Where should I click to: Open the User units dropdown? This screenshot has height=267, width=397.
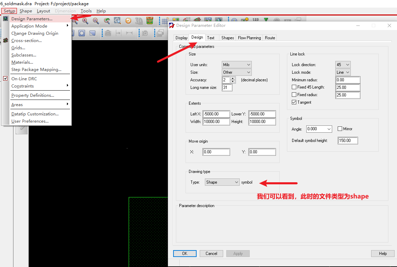pos(237,65)
